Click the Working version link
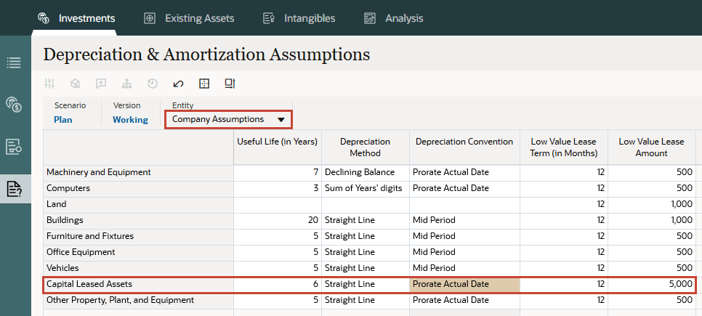The image size is (702, 316). (130, 120)
